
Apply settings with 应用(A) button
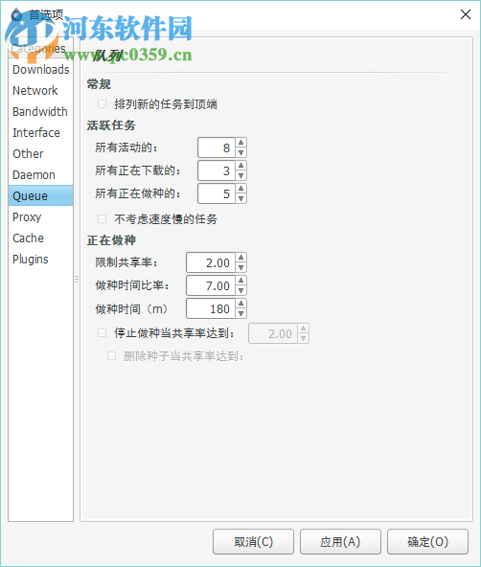(x=340, y=542)
